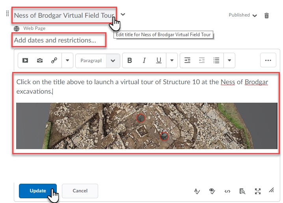The image size is (283, 203).
Task: Run the spellcheck icon
Action: 197,191
